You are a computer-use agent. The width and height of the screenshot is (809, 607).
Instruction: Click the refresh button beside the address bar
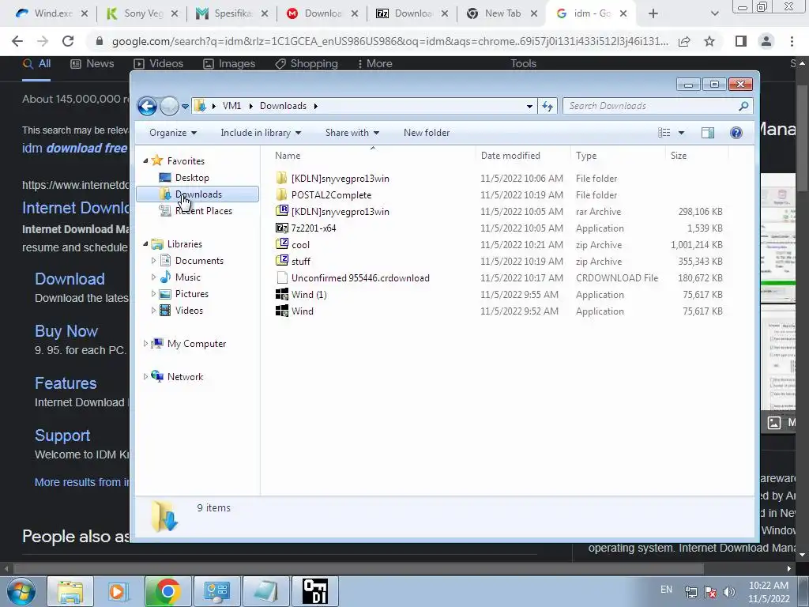547,107
